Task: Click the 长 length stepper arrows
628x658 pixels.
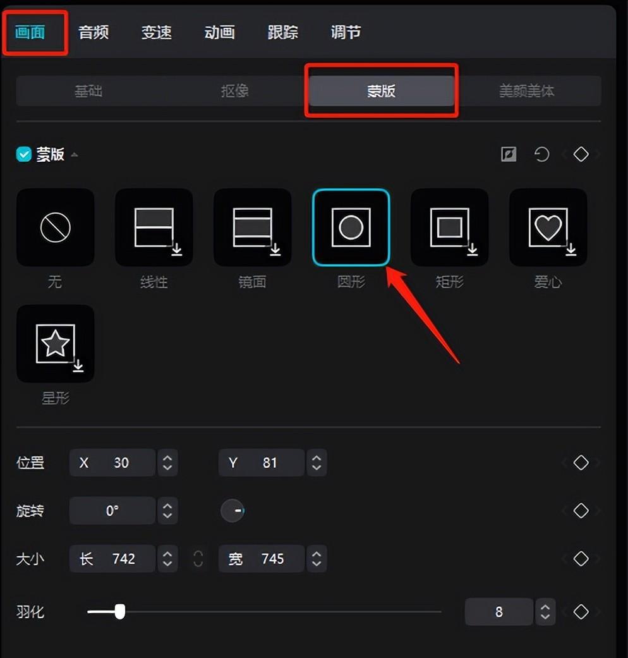Action: pos(167,559)
